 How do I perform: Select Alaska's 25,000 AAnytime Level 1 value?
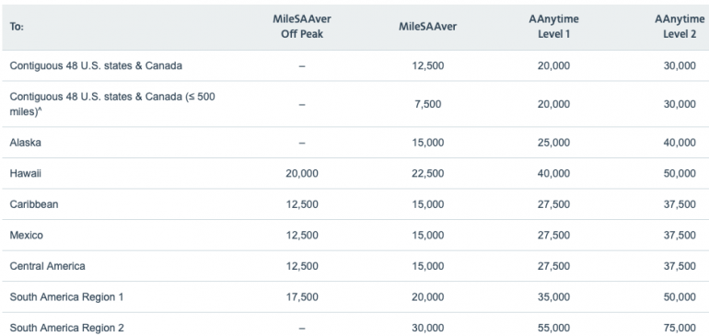(553, 143)
